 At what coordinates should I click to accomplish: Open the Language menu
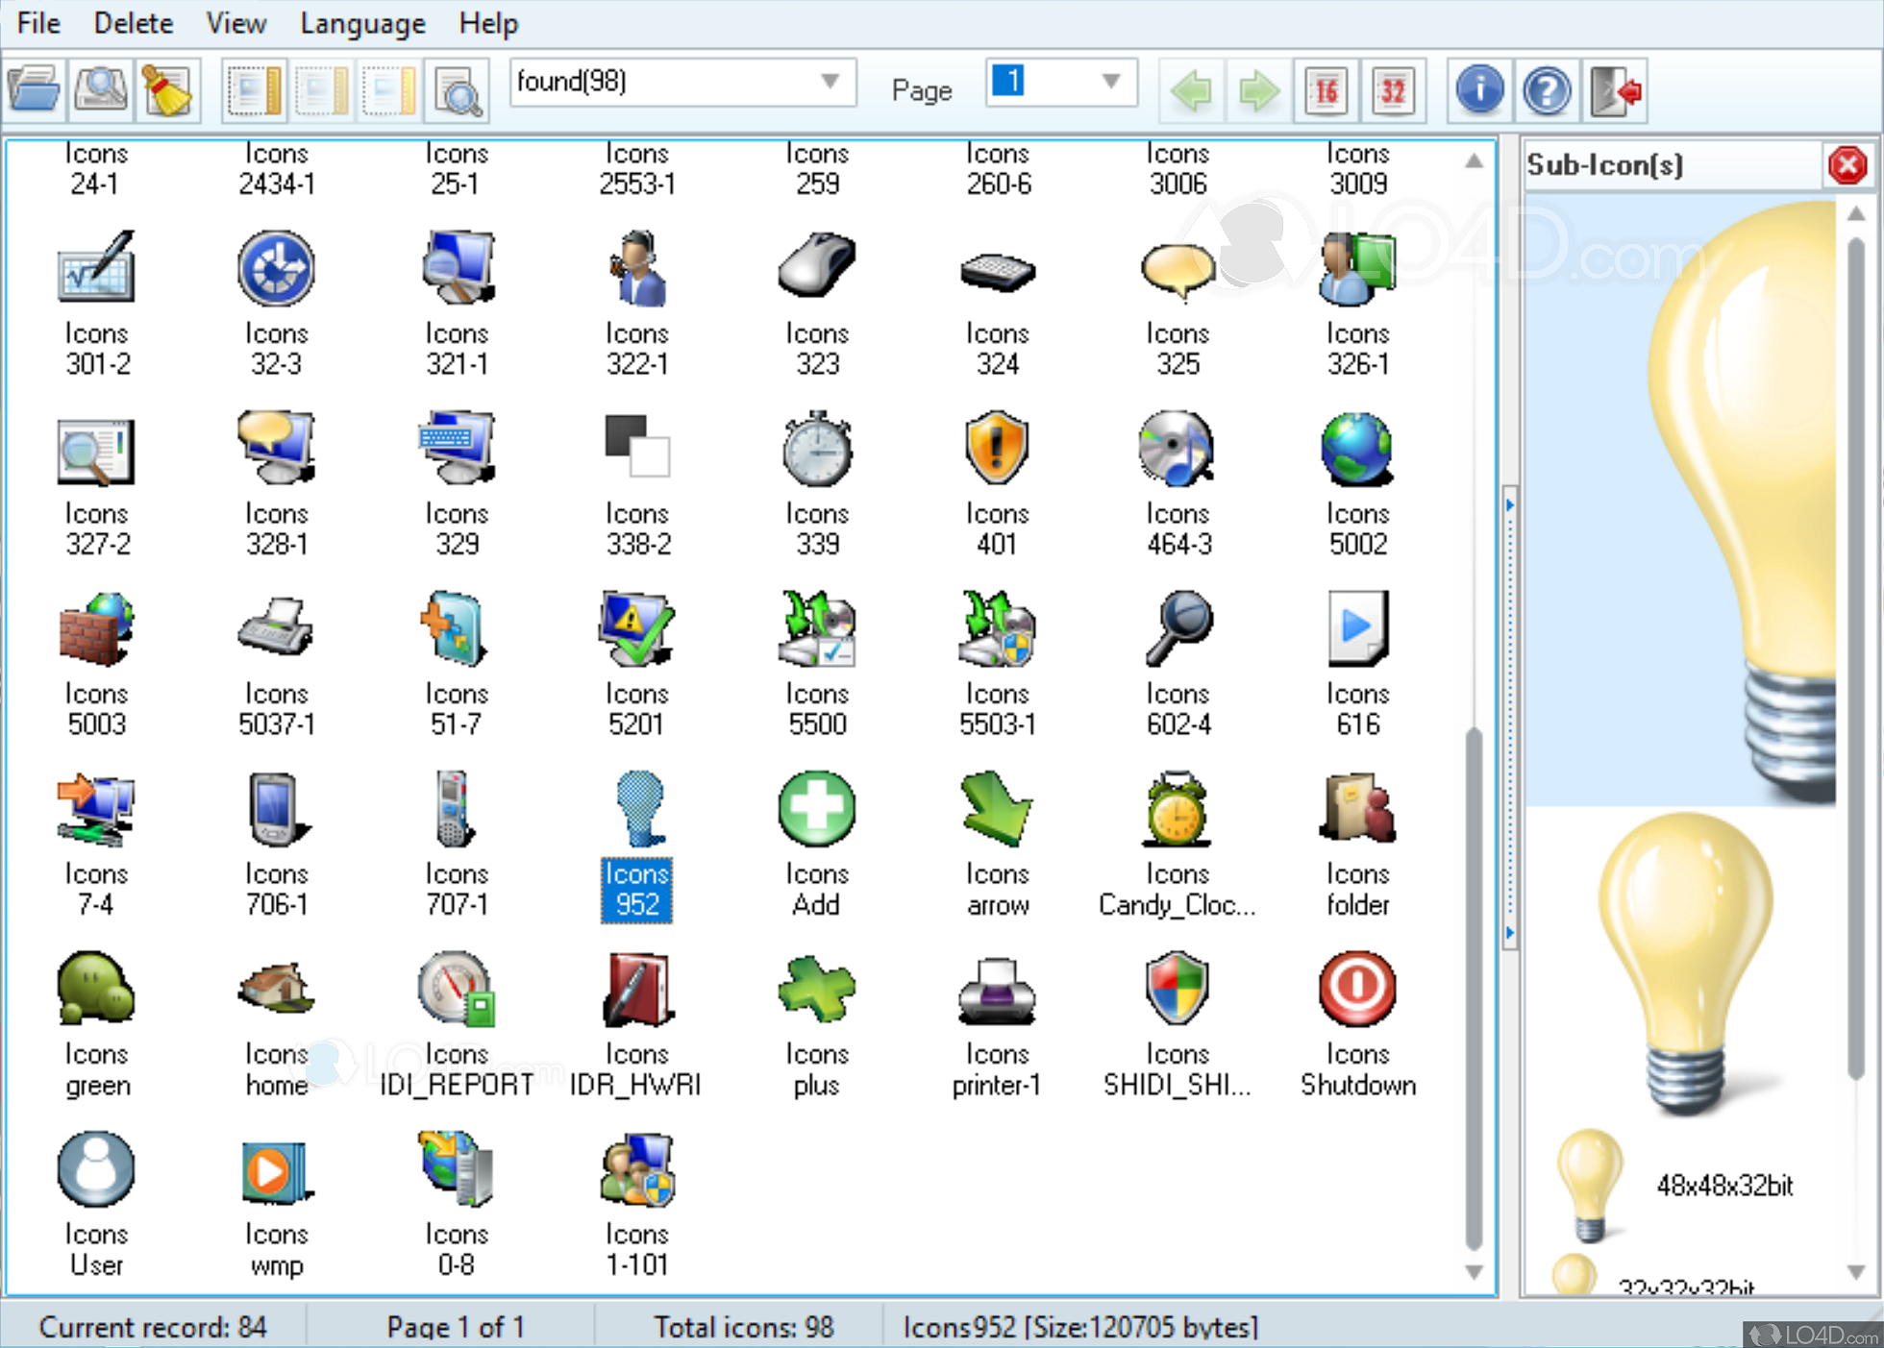[x=362, y=23]
